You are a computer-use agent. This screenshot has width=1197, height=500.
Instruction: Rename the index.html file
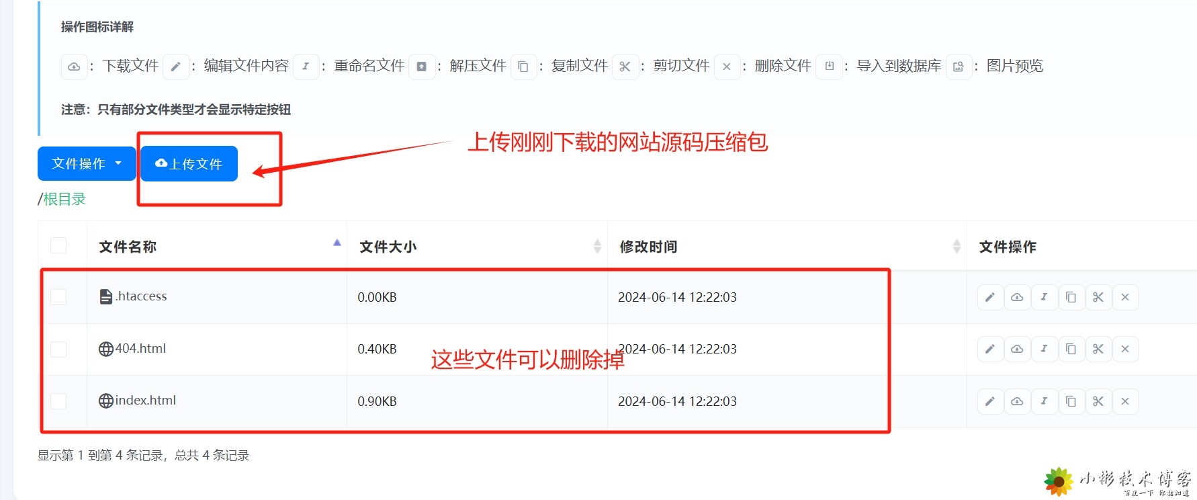(1044, 401)
